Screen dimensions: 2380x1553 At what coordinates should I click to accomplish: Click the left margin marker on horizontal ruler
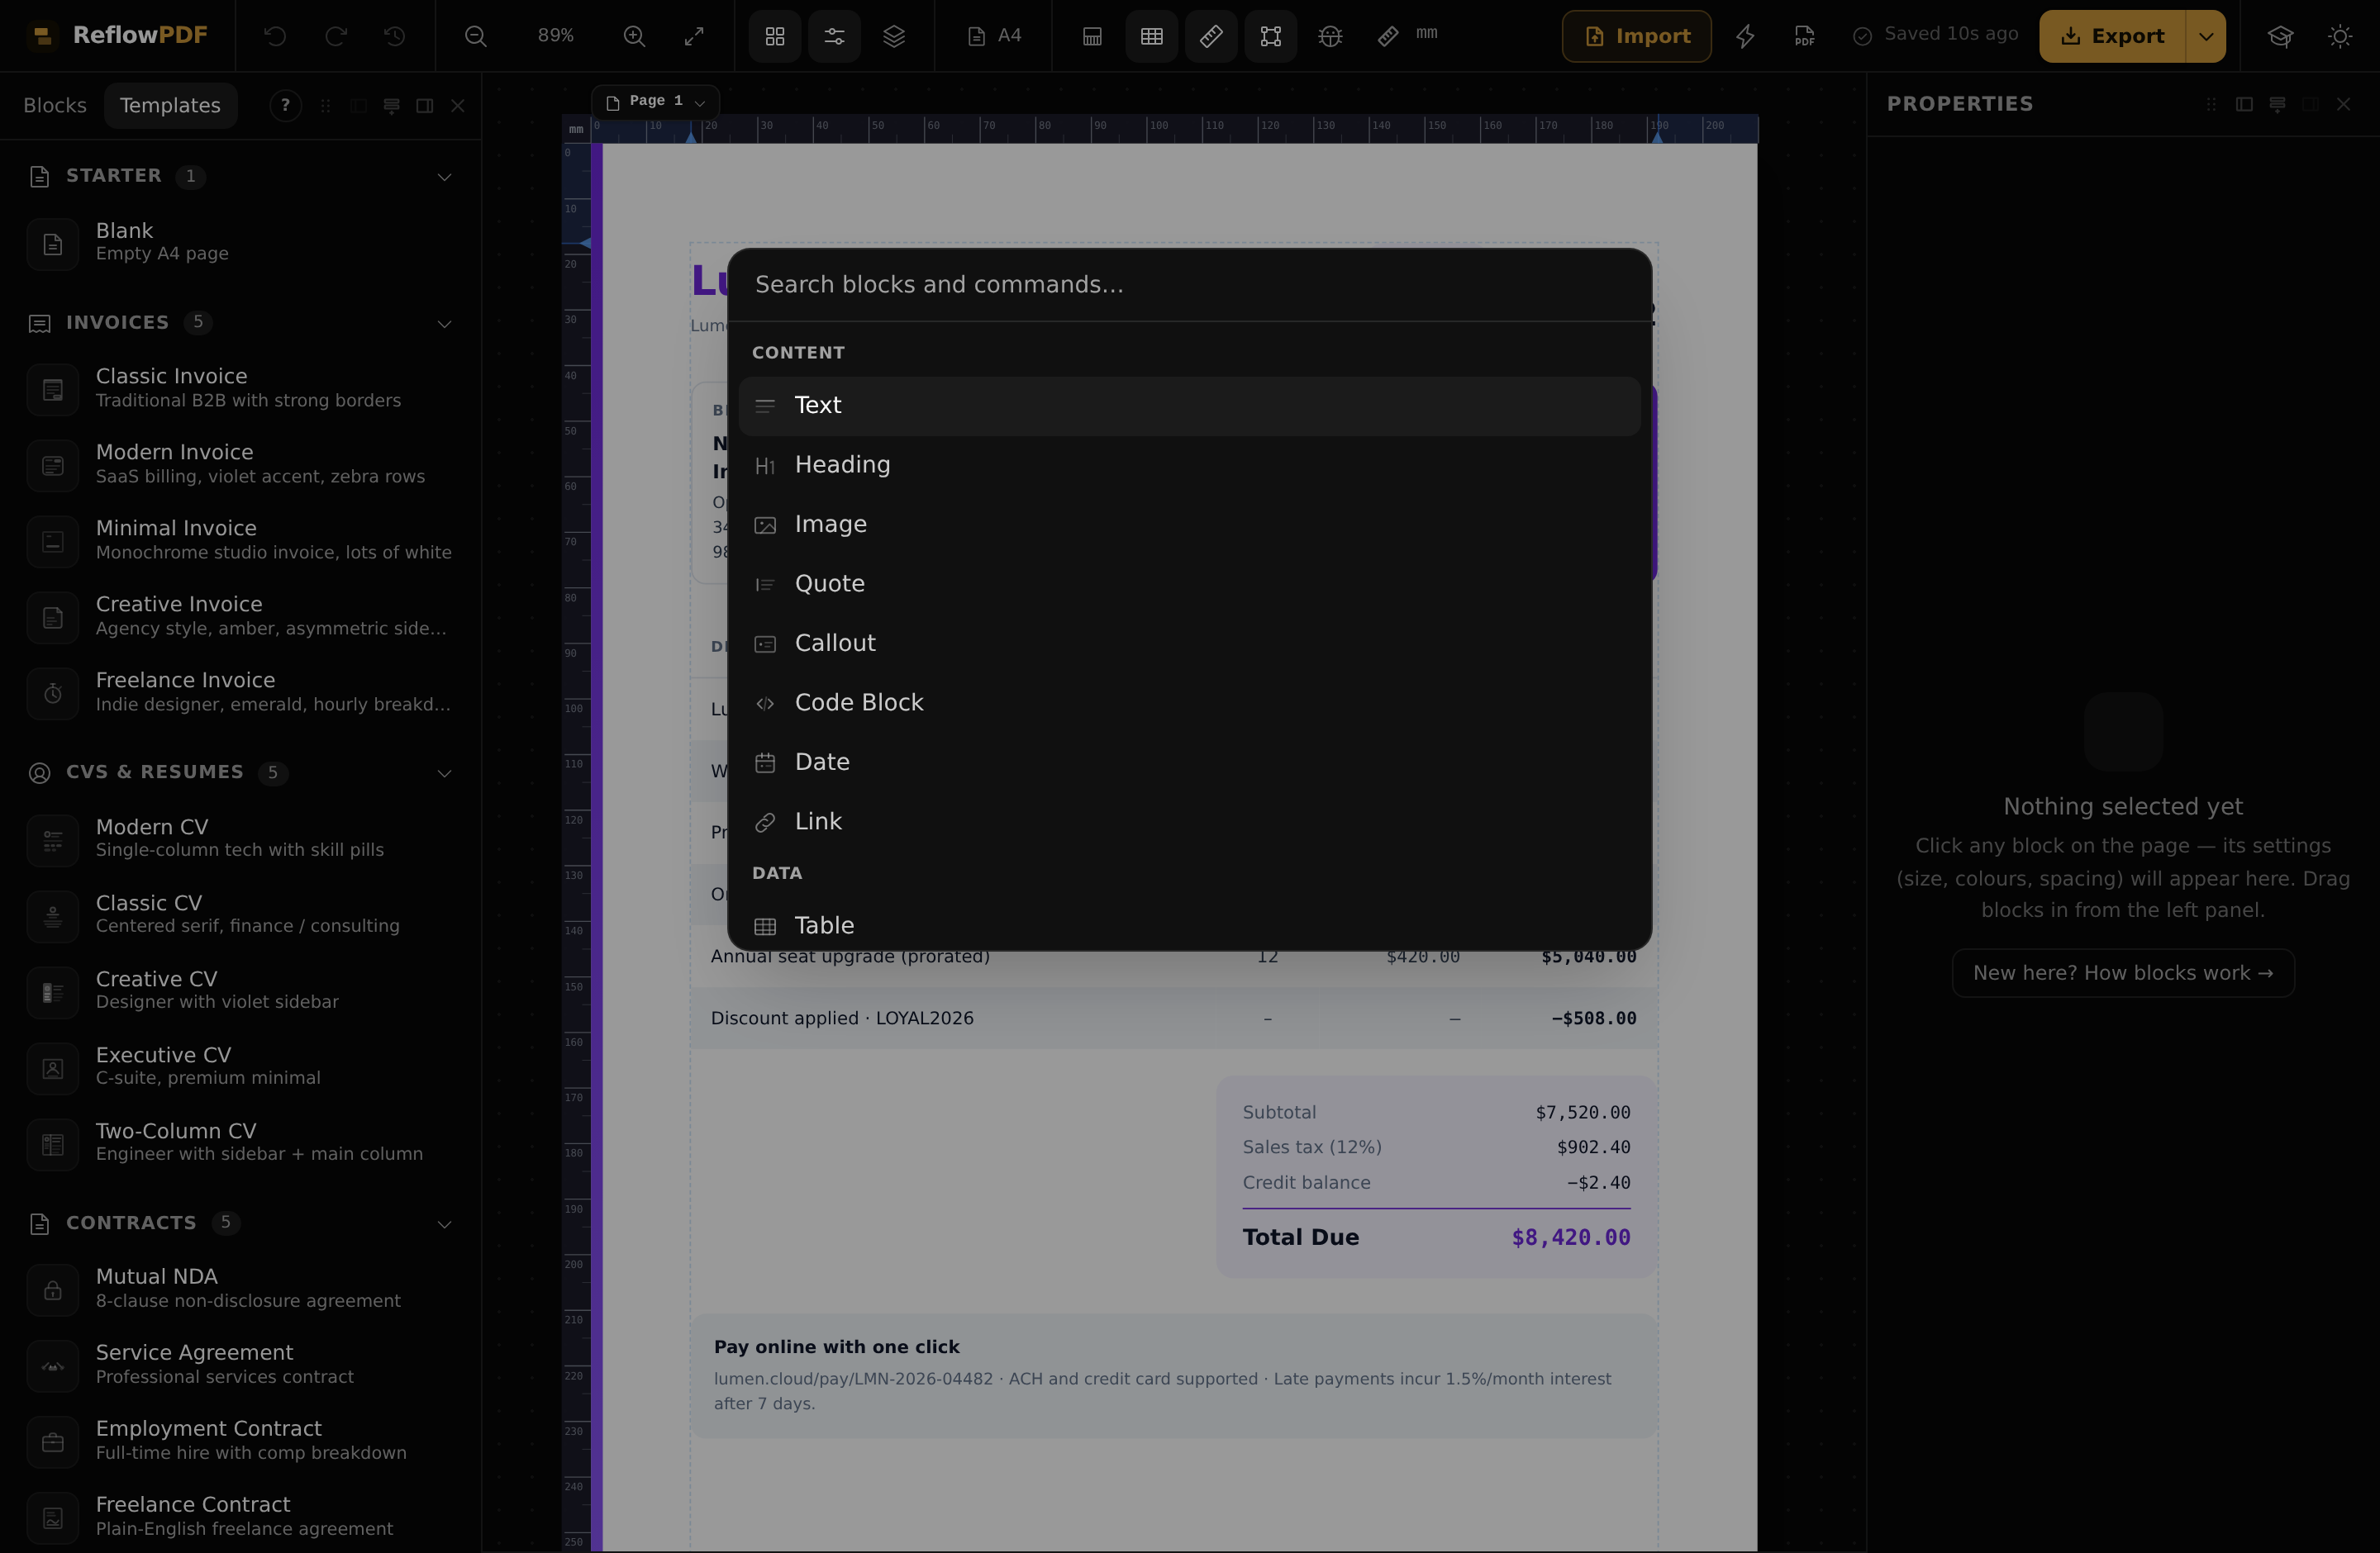(x=690, y=136)
